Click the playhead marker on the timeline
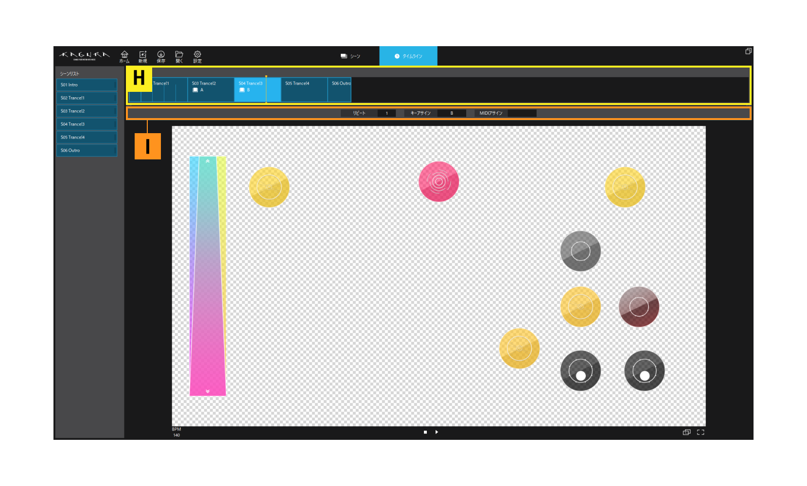This screenshot has width=807, height=486. coord(266,77)
